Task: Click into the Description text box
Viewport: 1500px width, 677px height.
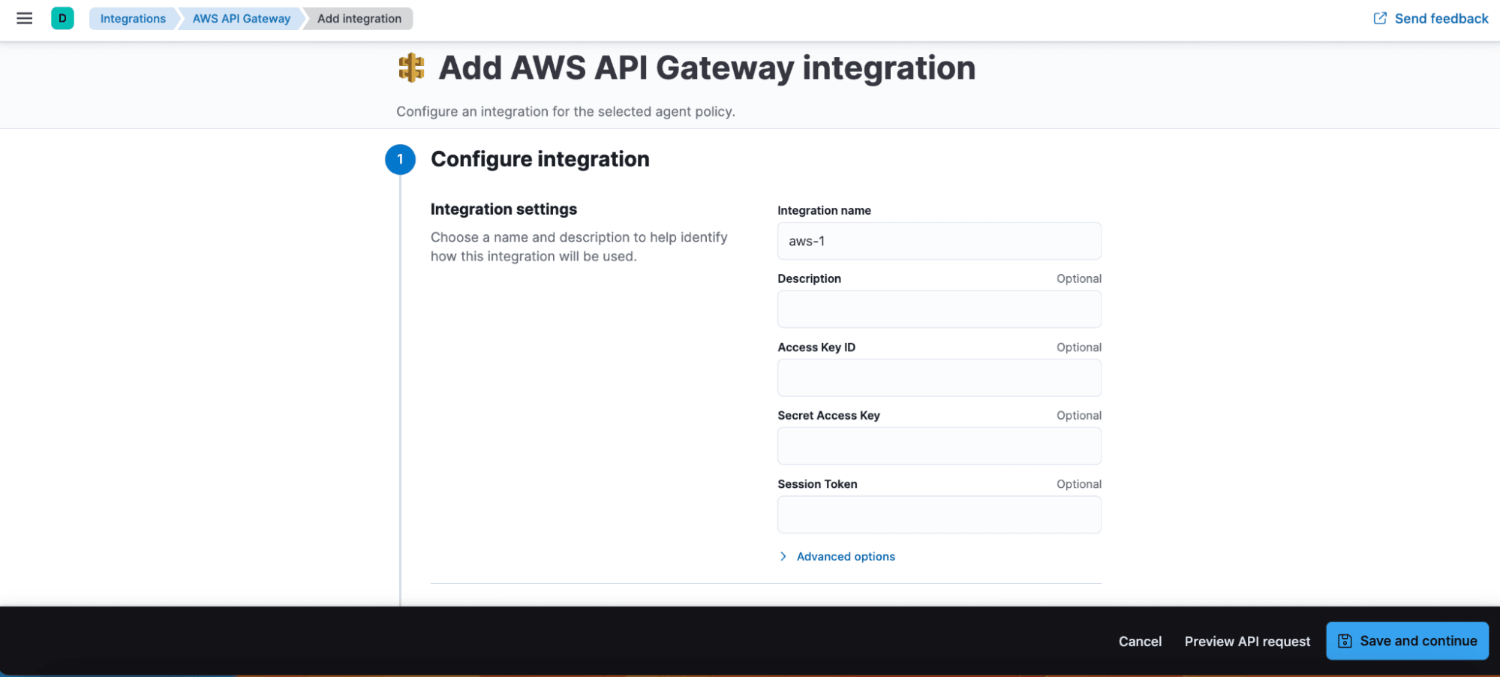Action: click(x=939, y=309)
